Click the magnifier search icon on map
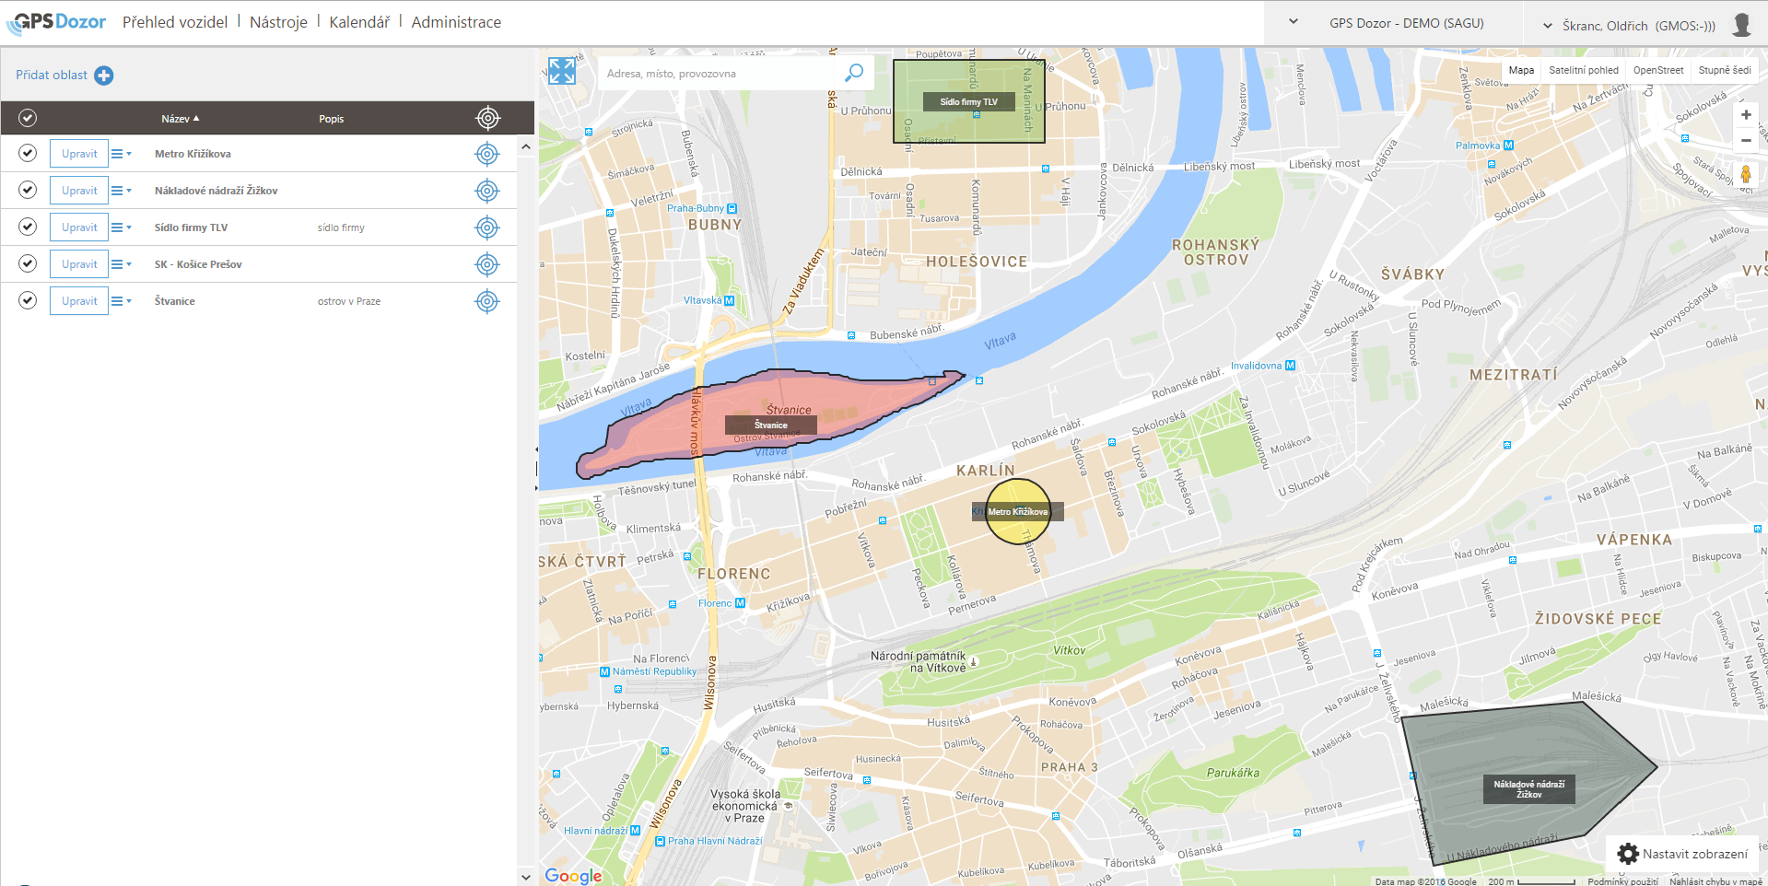The height and width of the screenshot is (886, 1768). 854,73
